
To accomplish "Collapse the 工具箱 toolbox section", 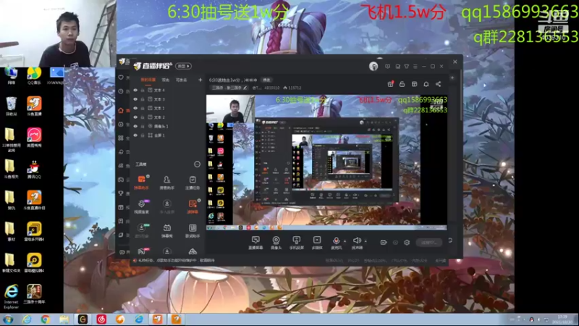I will tap(197, 164).
